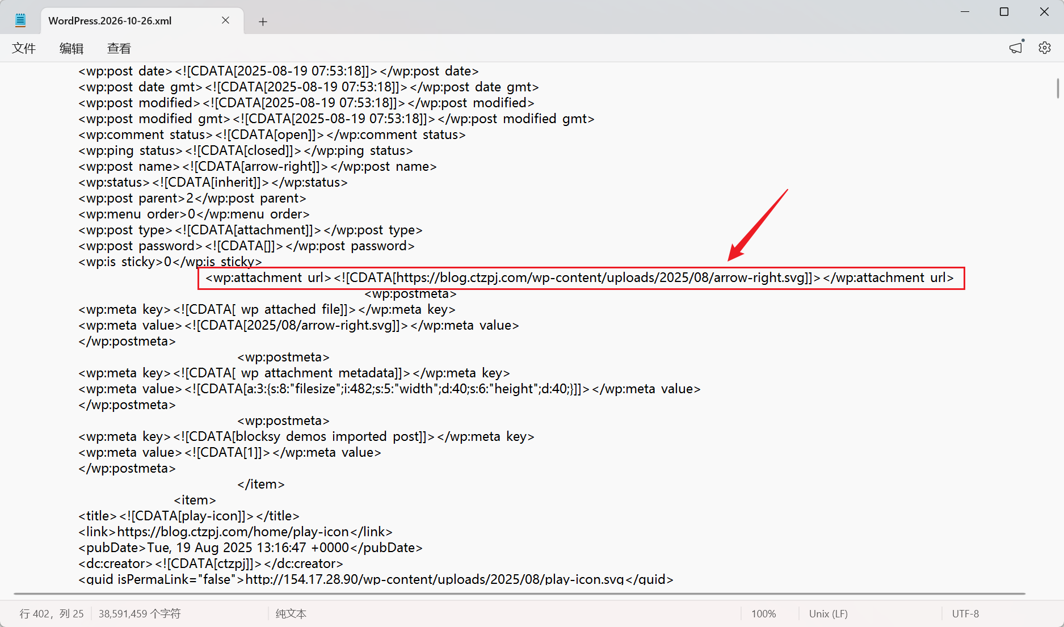1064x627 pixels.
Task: Click the meta value 2025/08/arrow-right.svg line
Action: tap(298, 325)
